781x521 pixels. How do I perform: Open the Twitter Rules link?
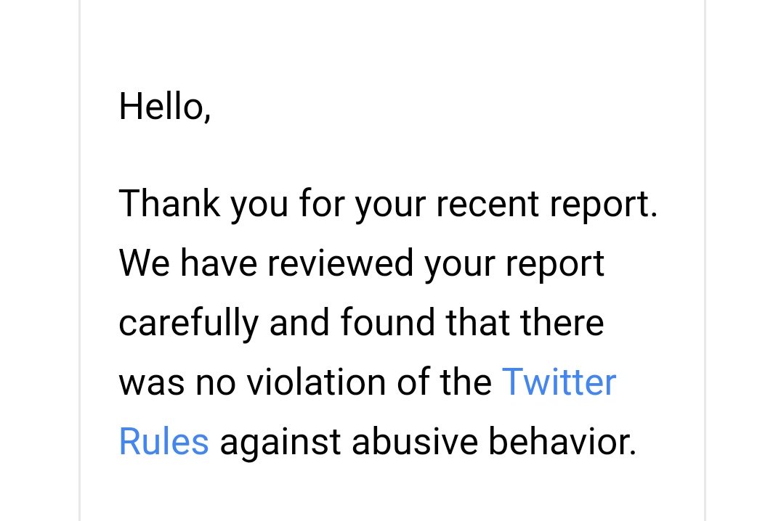(x=559, y=382)
